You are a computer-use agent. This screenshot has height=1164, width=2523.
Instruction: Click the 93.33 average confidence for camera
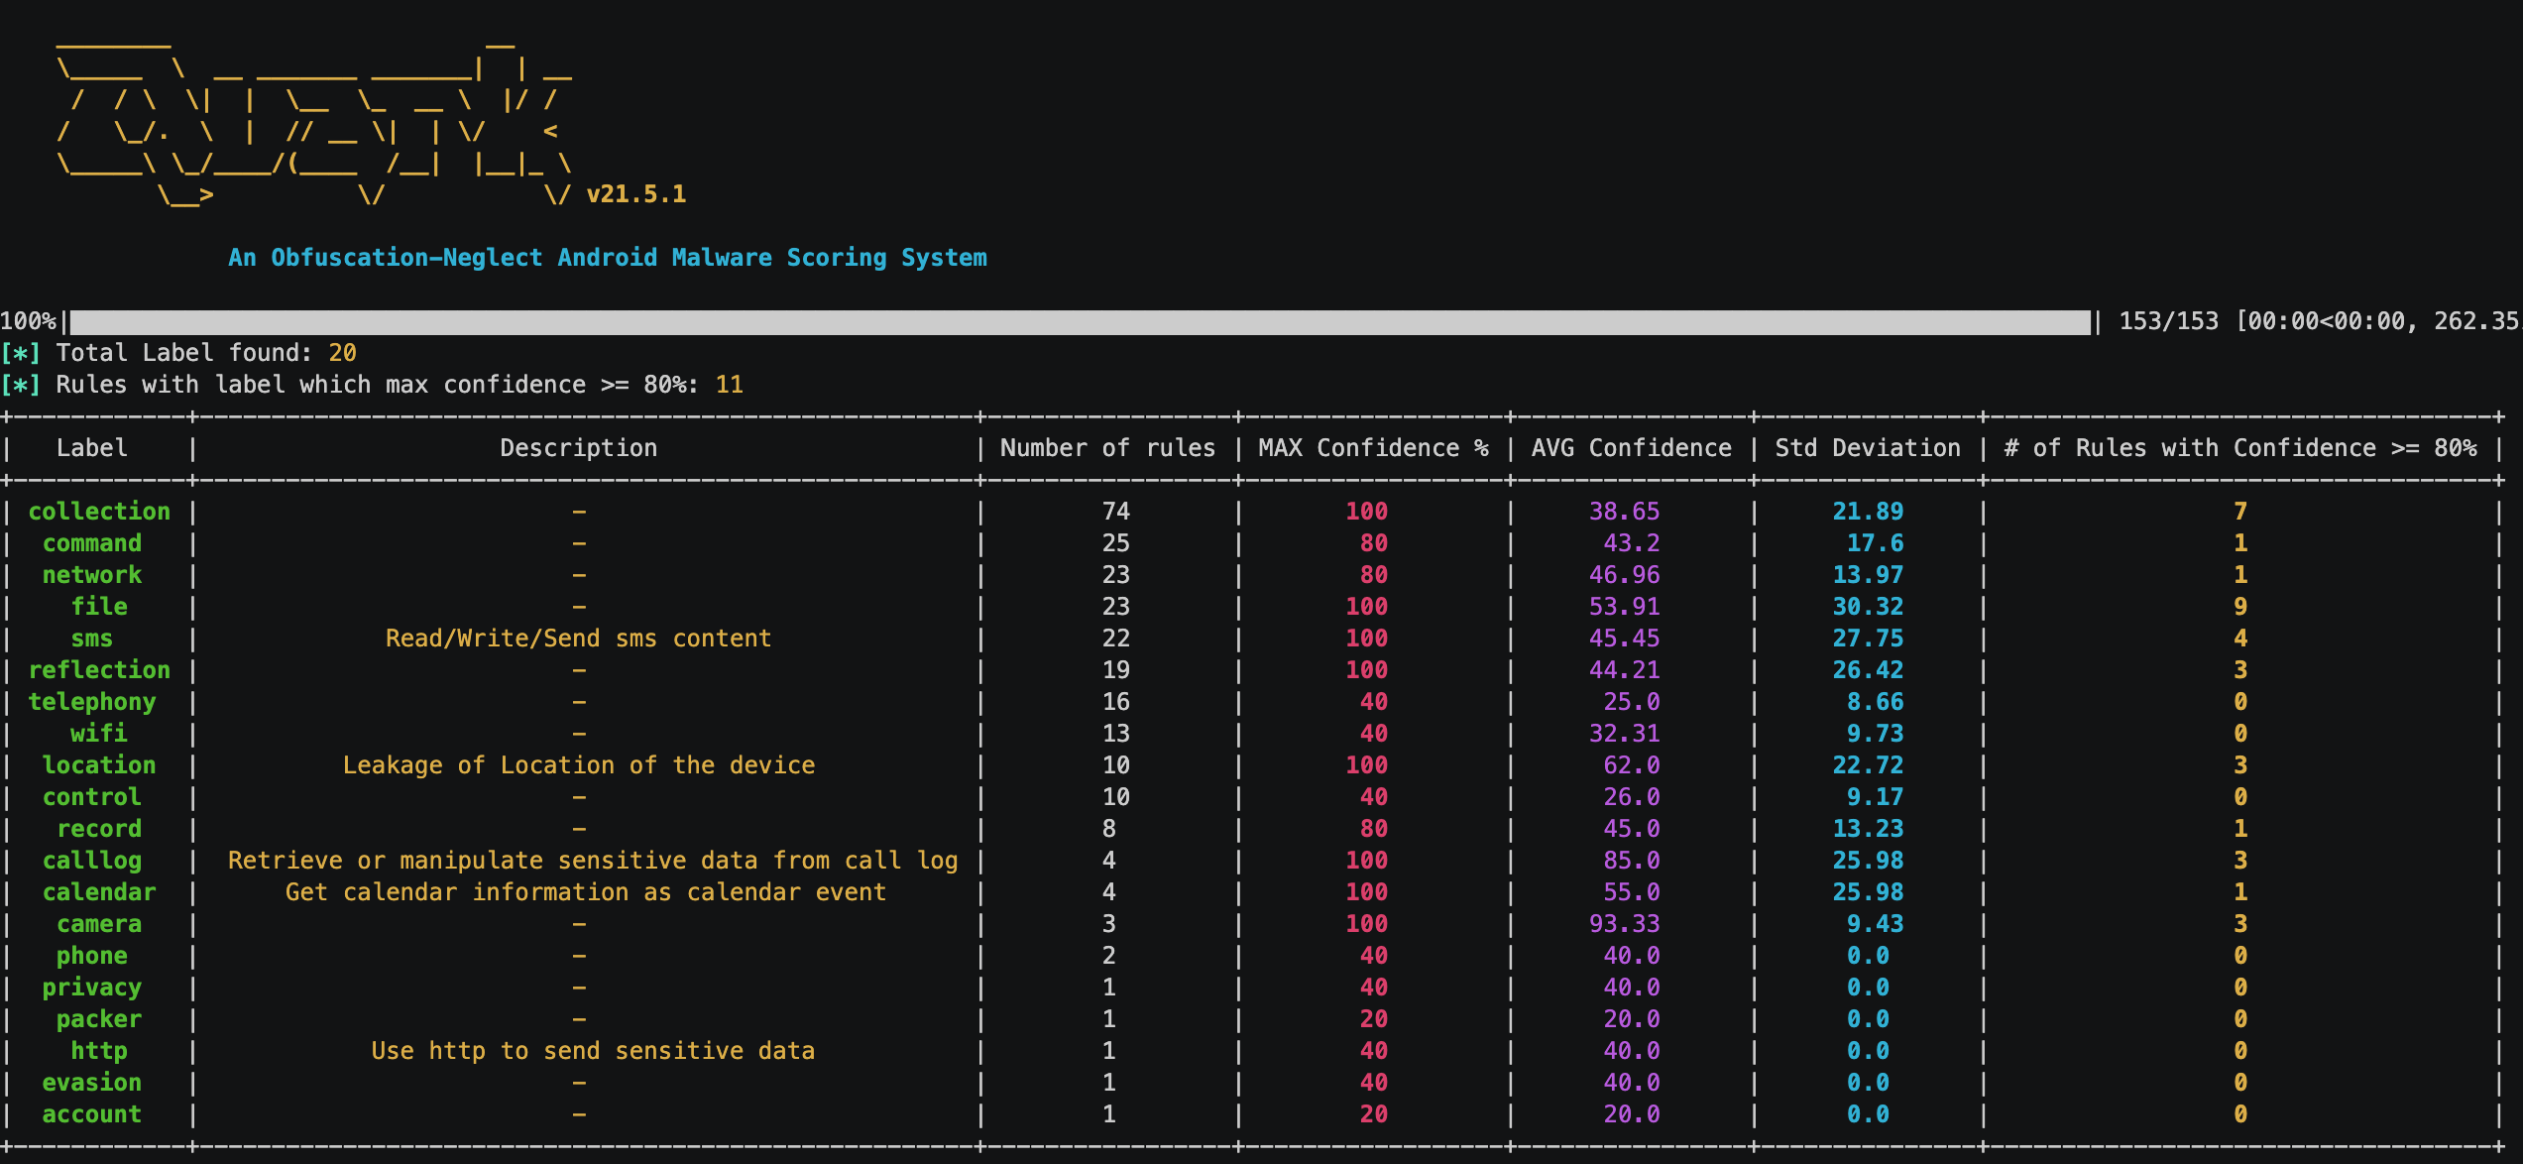coord(1624,924)
